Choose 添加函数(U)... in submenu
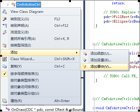The height and width of the screenshot is (112, 140). (104, 53)
